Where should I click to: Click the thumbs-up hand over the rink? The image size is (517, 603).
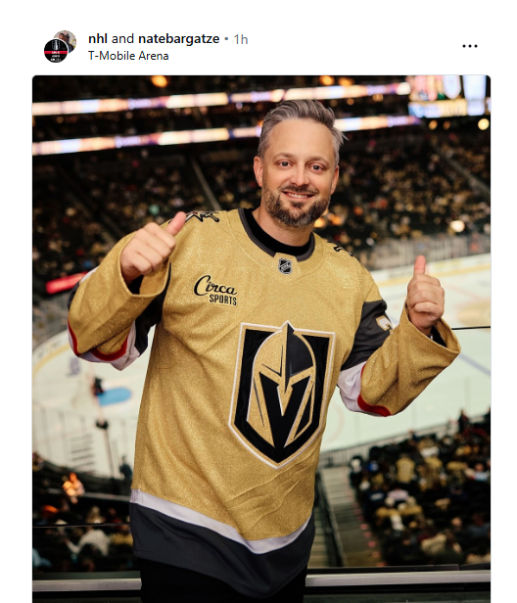click(425, 293)
